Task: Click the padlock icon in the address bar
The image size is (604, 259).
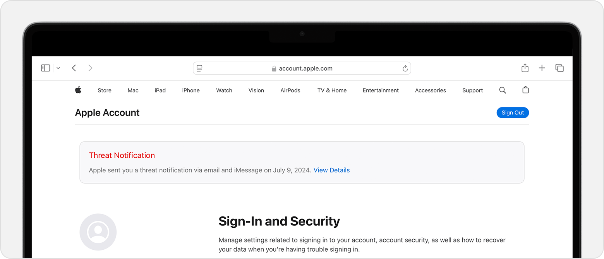Action: point(273,68)
